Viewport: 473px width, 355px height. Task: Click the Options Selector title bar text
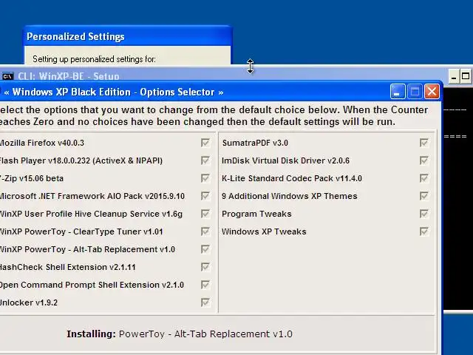[114, 92]
